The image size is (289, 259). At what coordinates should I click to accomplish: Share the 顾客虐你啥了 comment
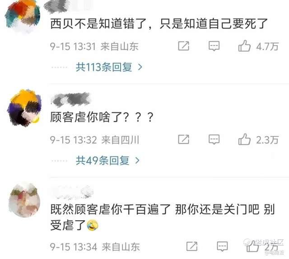[x=184, y=139]
